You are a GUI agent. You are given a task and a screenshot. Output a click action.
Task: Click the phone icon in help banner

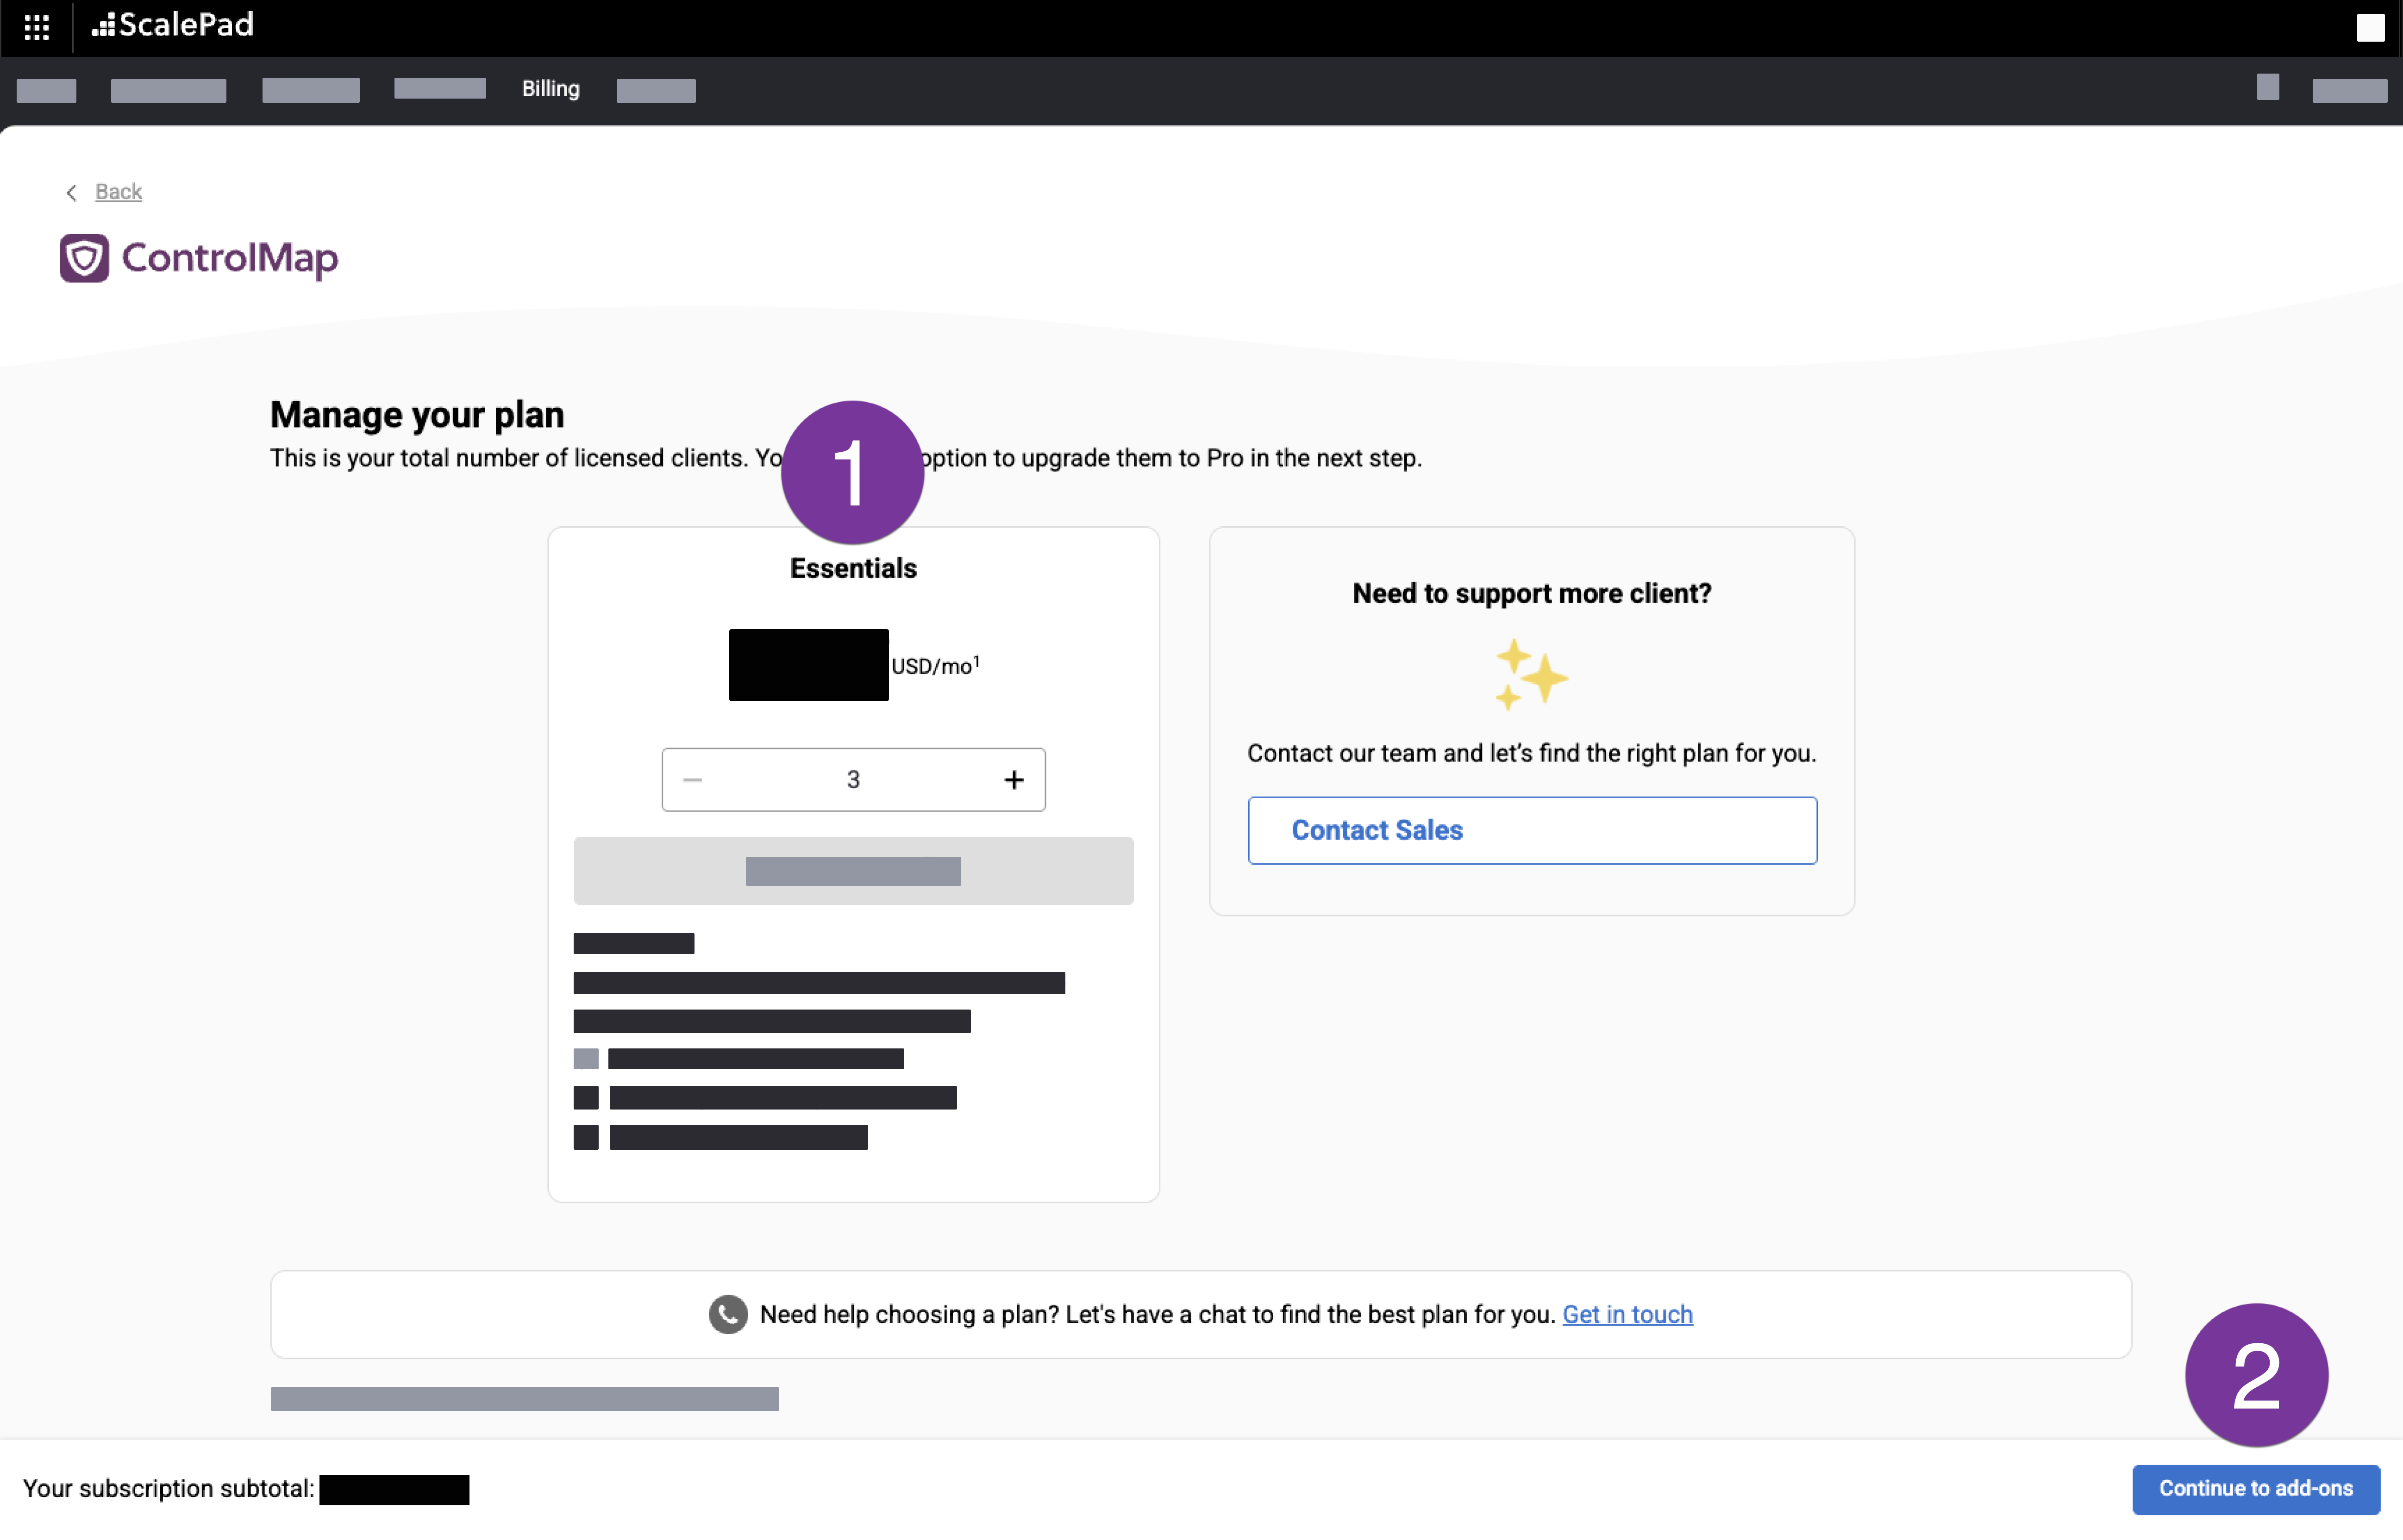pyautogui.click(x=728, y=1314)
